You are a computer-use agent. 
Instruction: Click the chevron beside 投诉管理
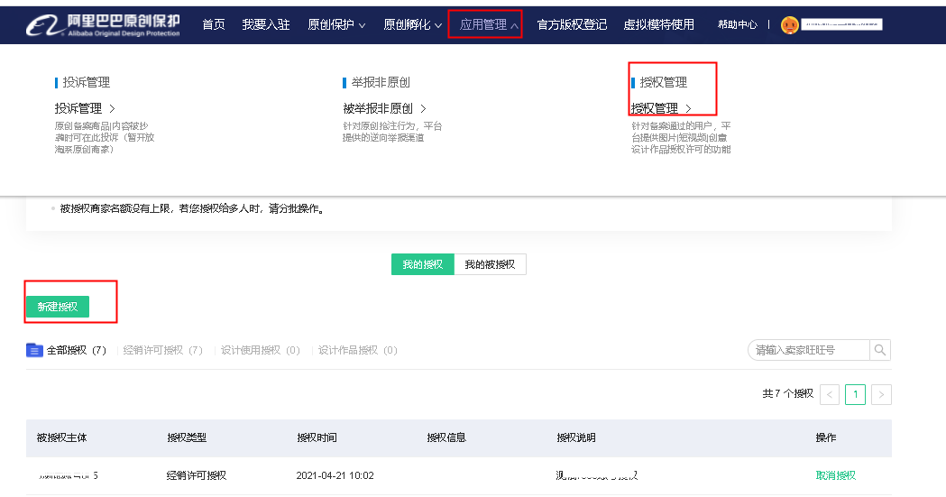[x=112, y=108]
